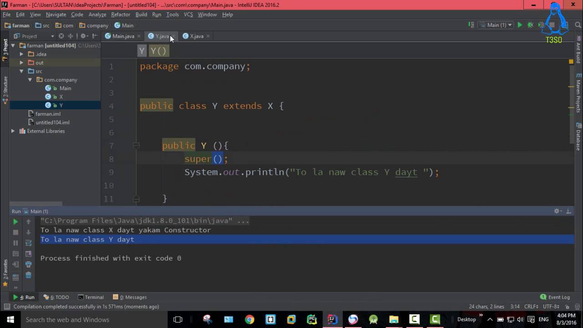Rerun program in the Run panel
The width and height of the screenshot is (583, 328).
pyautogui.click(x=15, y=222)
